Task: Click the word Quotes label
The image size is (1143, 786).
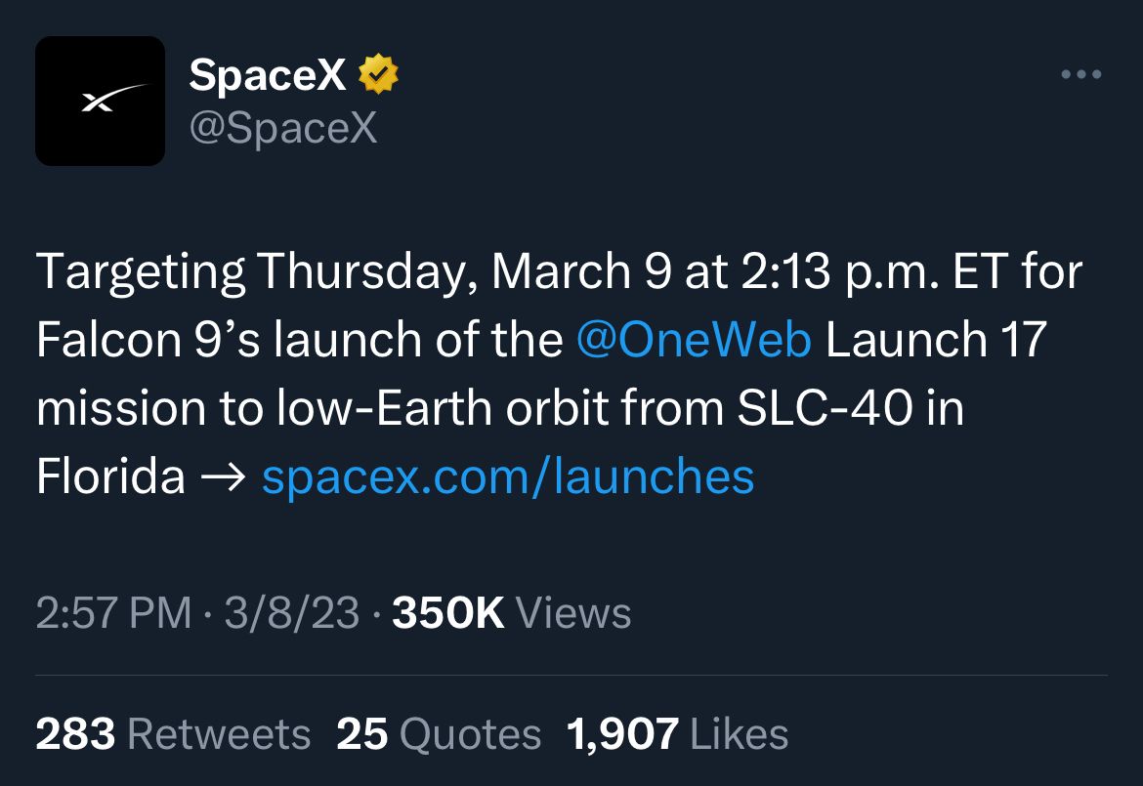Action: (x=470, y=733)
